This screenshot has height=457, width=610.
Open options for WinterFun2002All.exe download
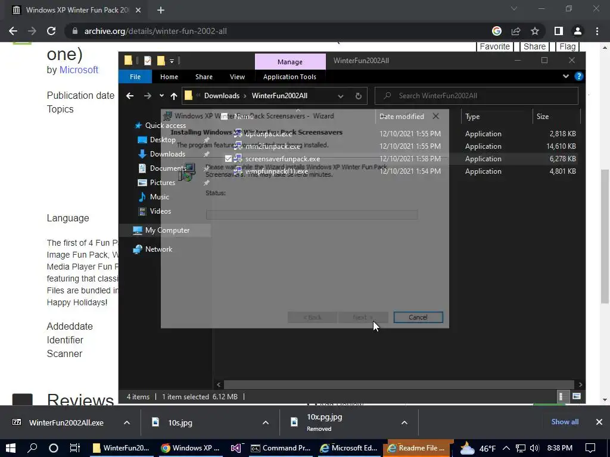coord(127,422)
